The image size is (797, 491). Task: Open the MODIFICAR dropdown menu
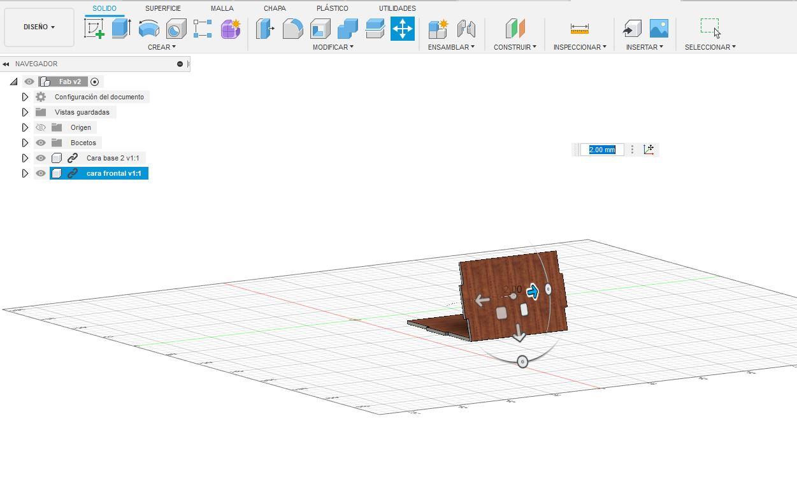333,47
